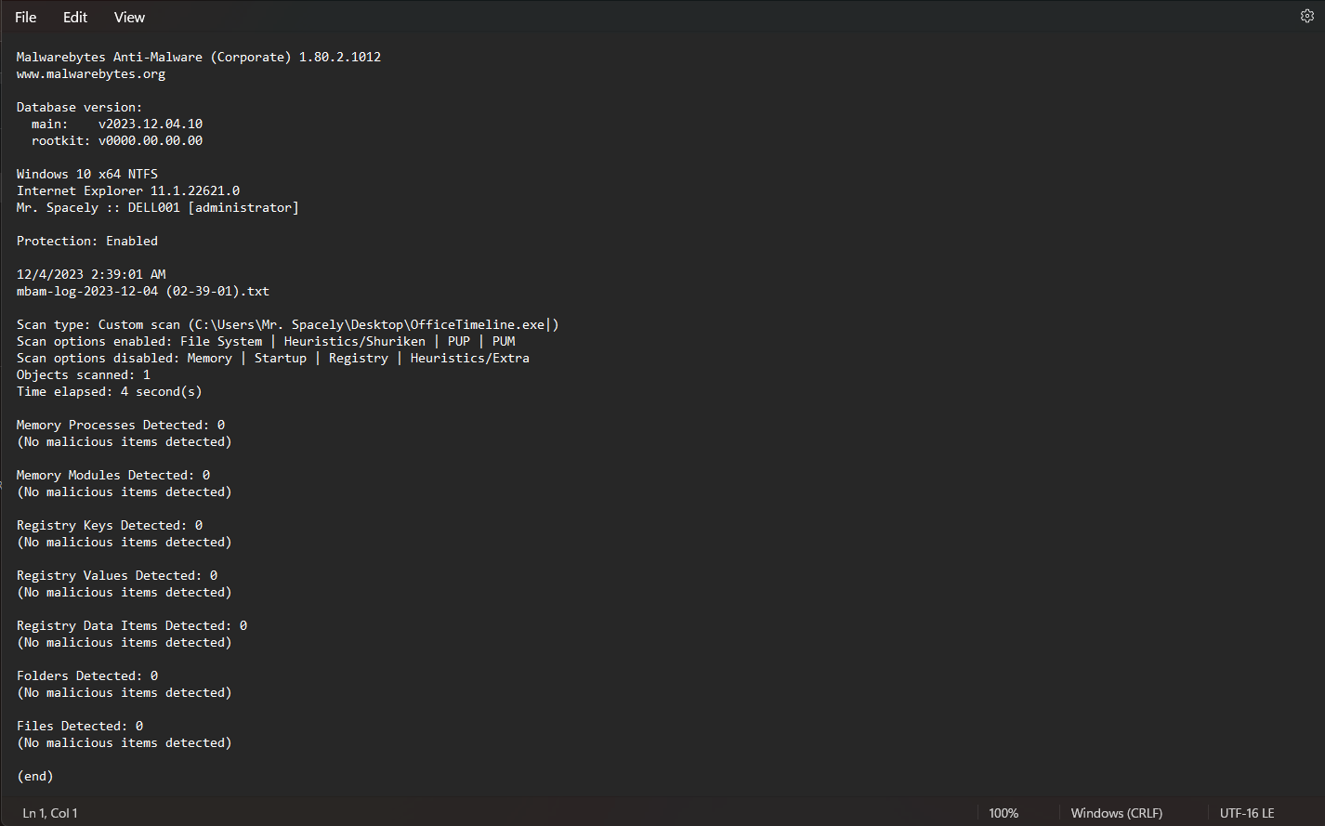Click 'Memory Processes Detected: 0' line

tap(121, 426)
